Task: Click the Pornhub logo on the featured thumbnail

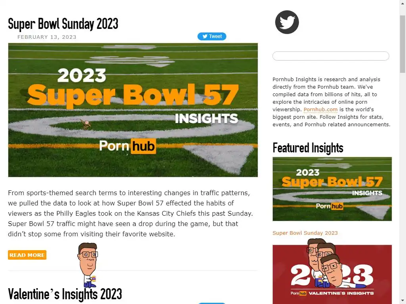Action: pos(329,206)
